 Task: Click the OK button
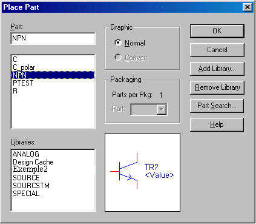coord(217,31)
